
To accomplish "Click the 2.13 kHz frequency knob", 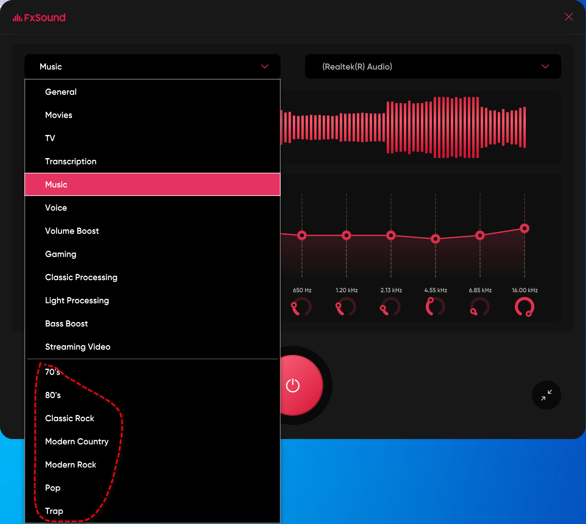I will pos(390,307).
